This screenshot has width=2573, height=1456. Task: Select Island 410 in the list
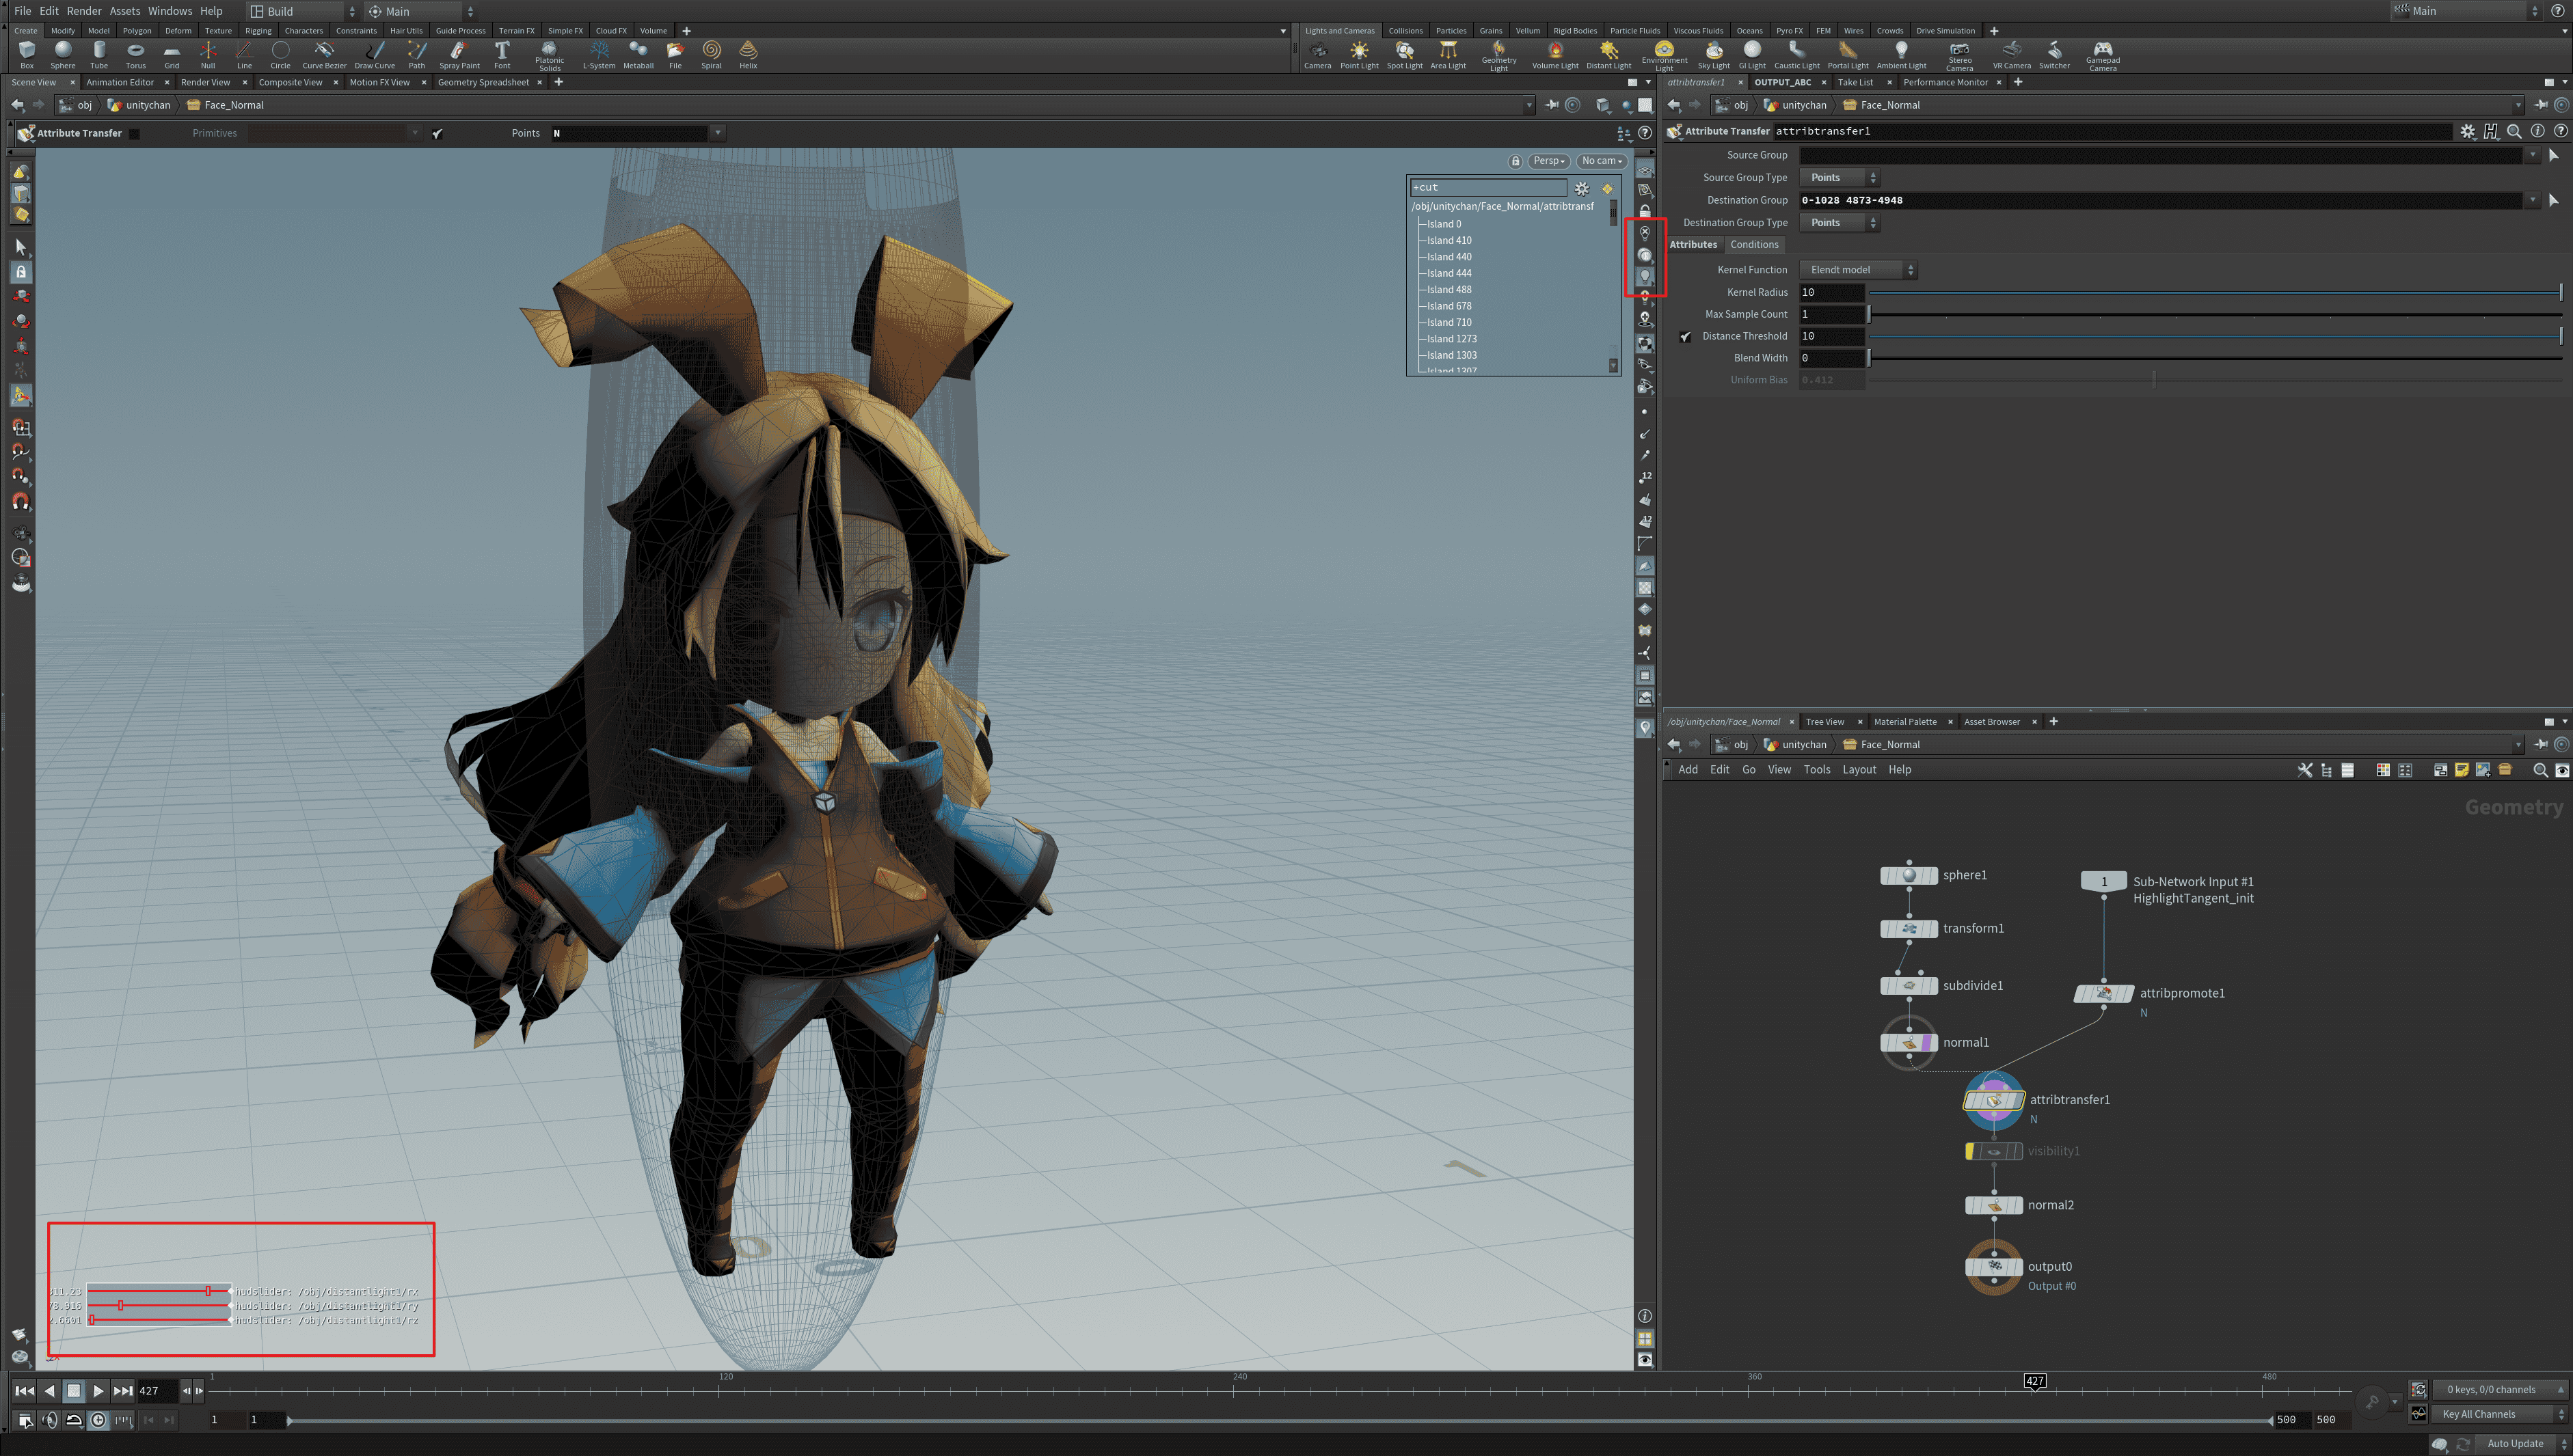(x=1449, y=241)
